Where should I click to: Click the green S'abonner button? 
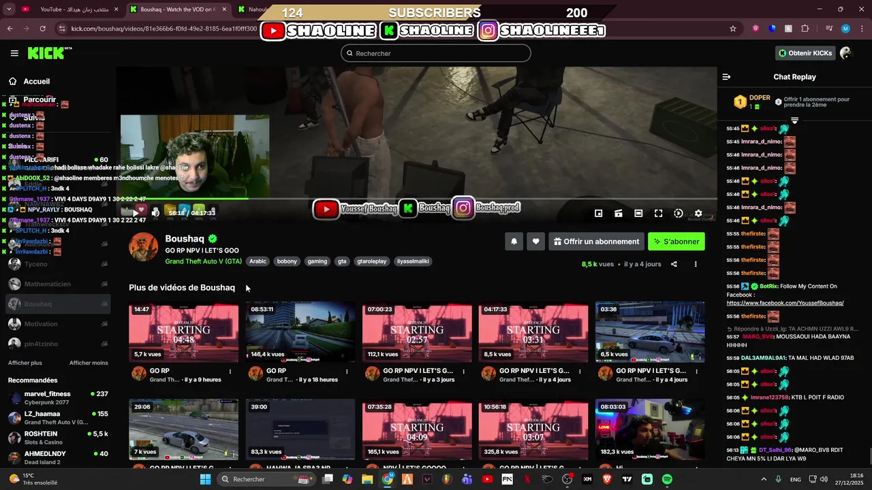coord(676,242)
